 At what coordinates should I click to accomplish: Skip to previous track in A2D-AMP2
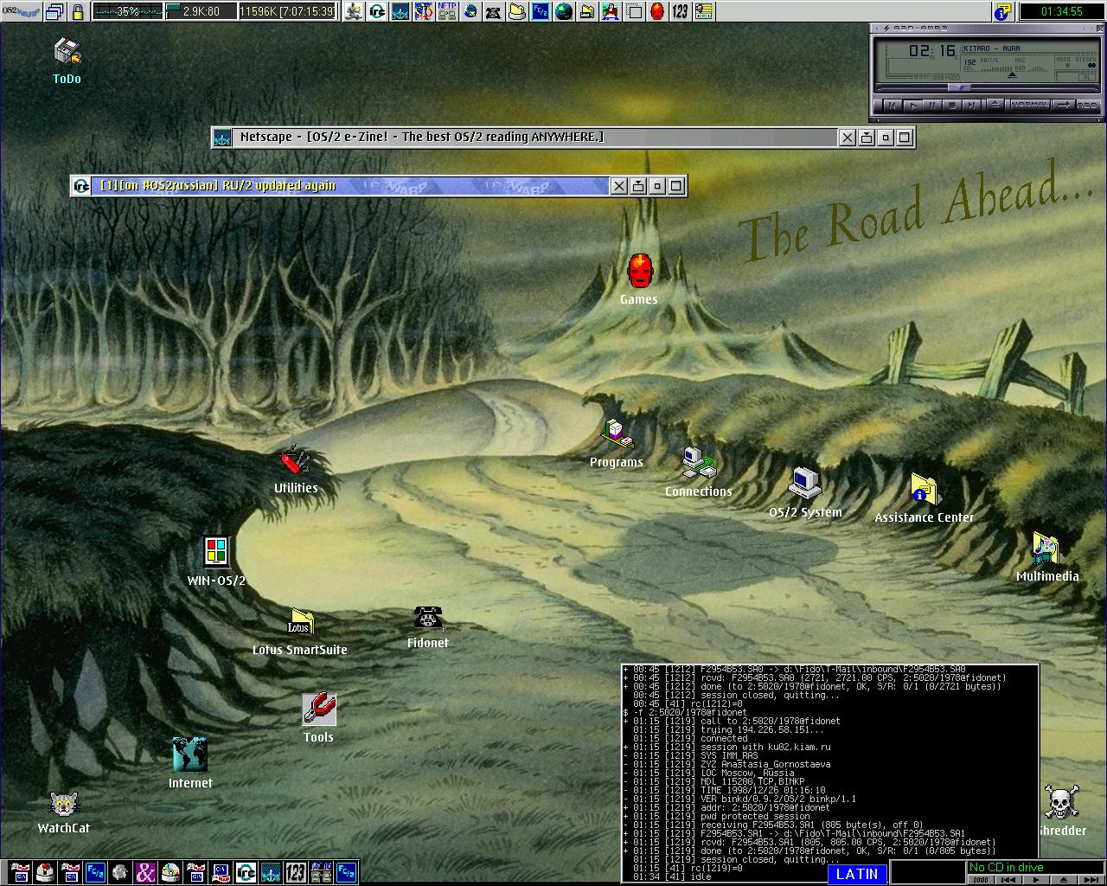[x=893, y=106]
